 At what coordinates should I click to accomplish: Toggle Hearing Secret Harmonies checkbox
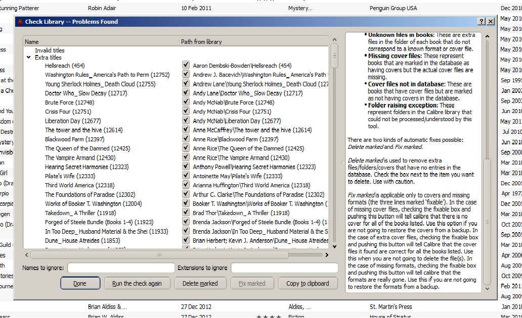point(186,166)
